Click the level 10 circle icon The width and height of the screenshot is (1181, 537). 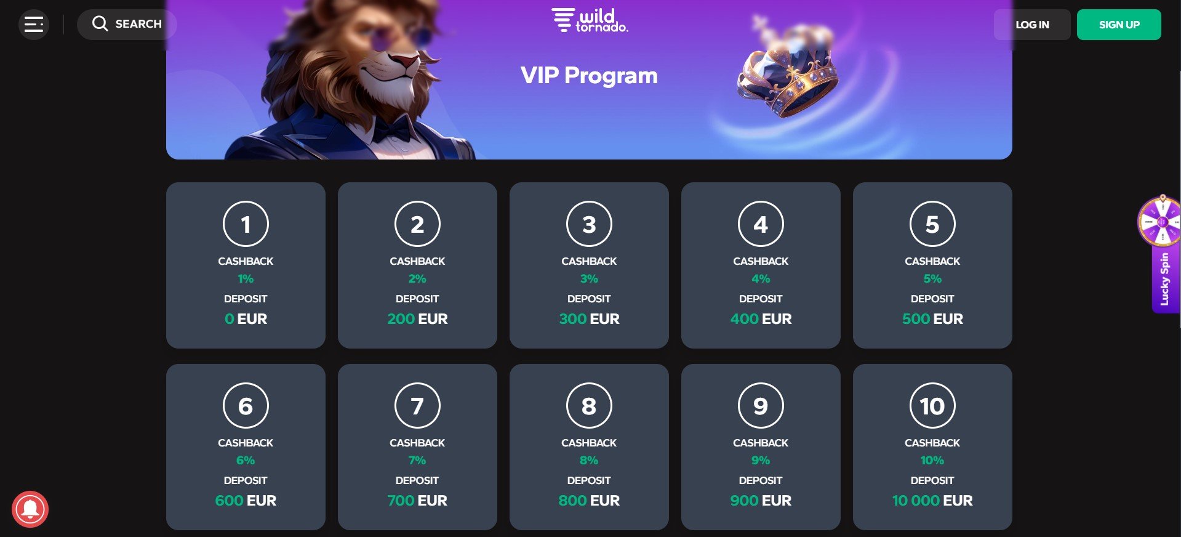point(932,406)
